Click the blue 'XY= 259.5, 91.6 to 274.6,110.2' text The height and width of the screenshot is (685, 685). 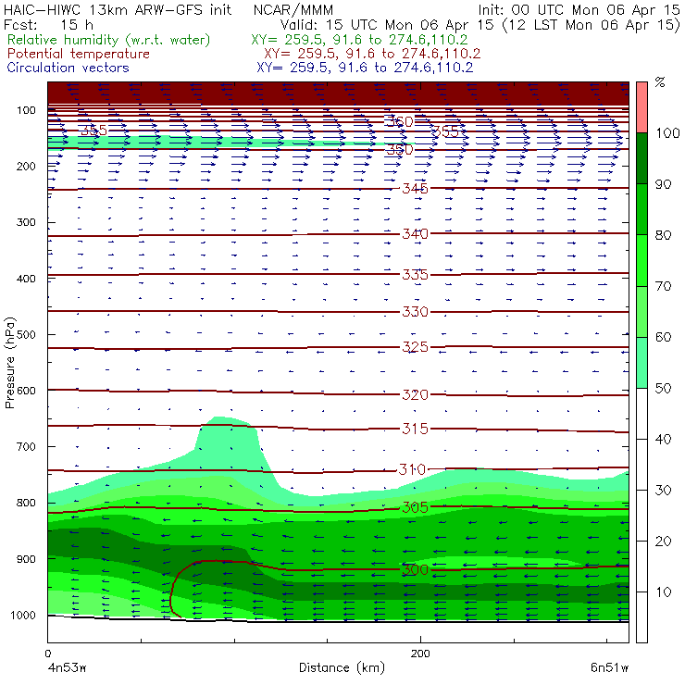[x=365, y=68]
